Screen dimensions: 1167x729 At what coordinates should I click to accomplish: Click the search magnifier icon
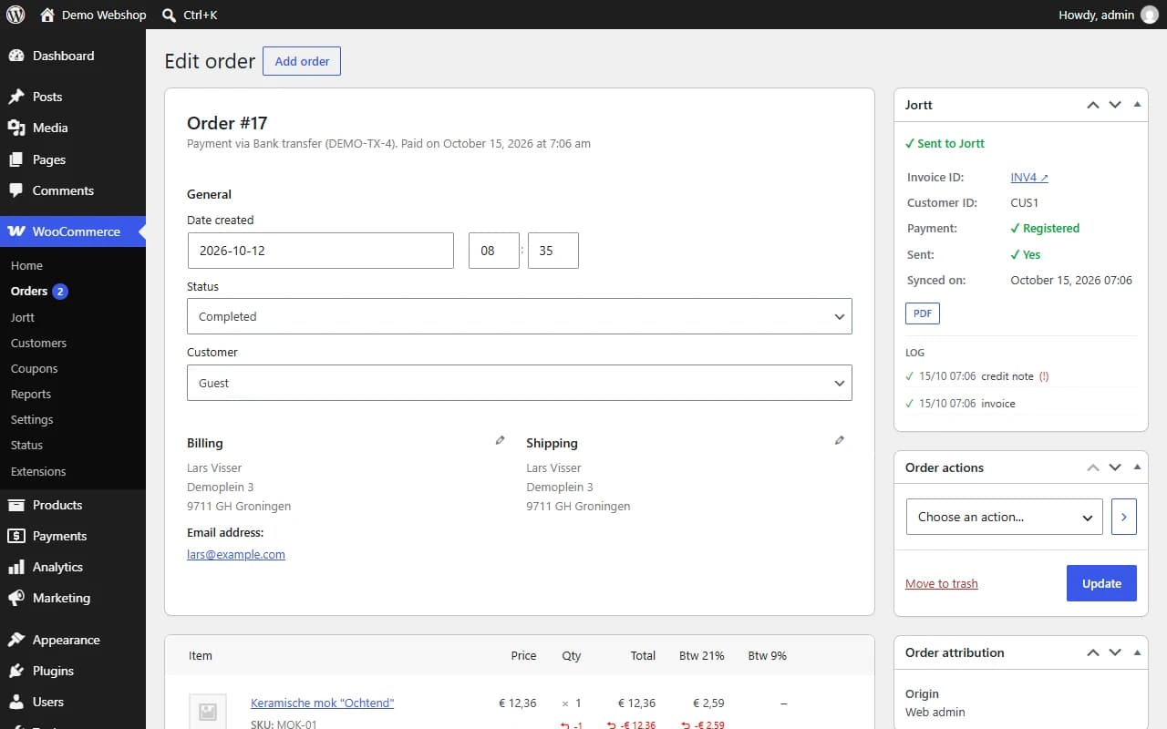point(169,15)
